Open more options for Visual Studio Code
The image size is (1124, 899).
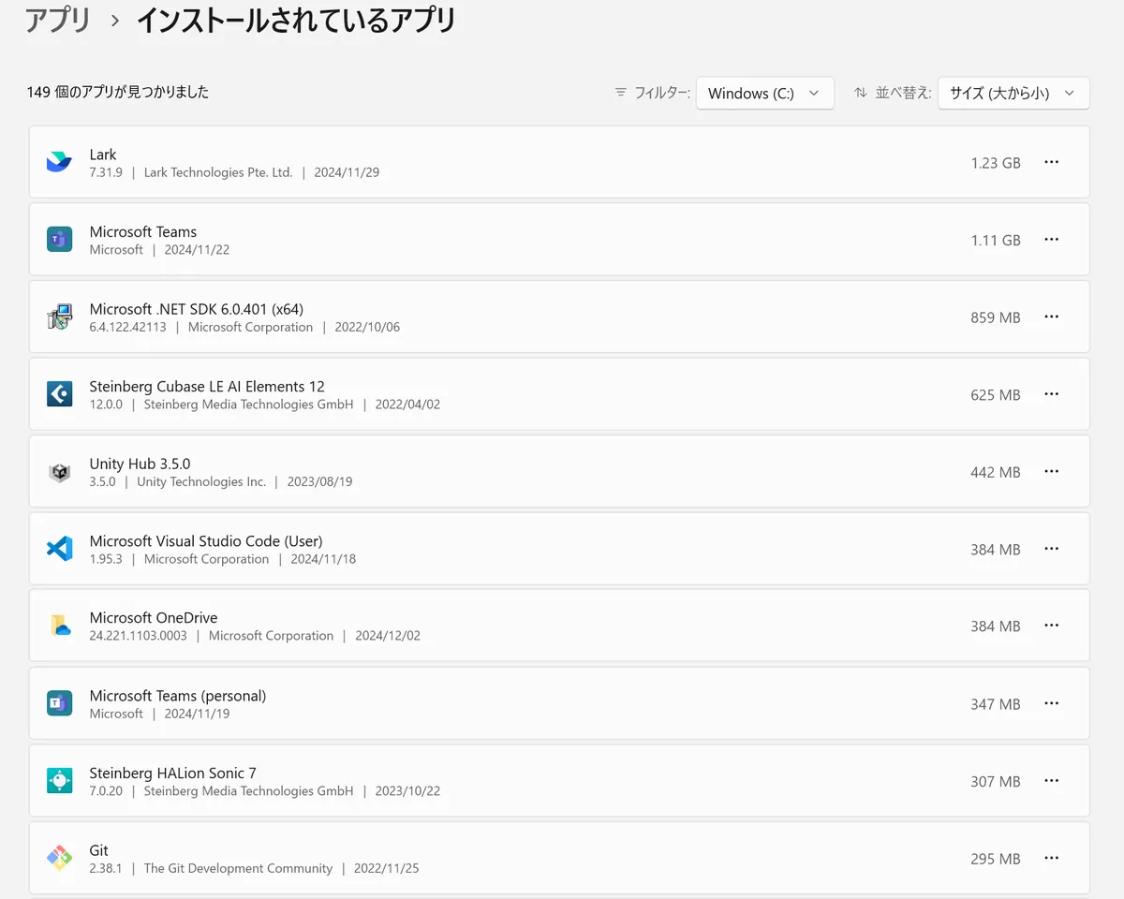pyautogui.click(x=1051, y=549)
